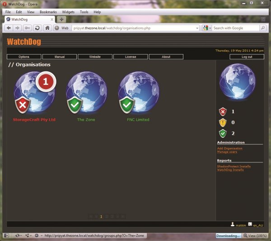Click the password wand key icon
271x241 pixels.
[27, 28]
